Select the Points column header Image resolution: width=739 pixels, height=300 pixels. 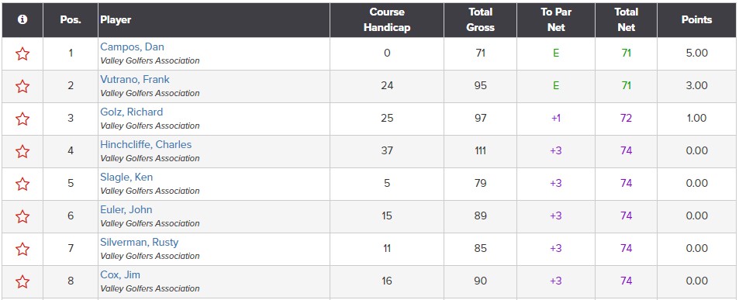click(696, 20)
